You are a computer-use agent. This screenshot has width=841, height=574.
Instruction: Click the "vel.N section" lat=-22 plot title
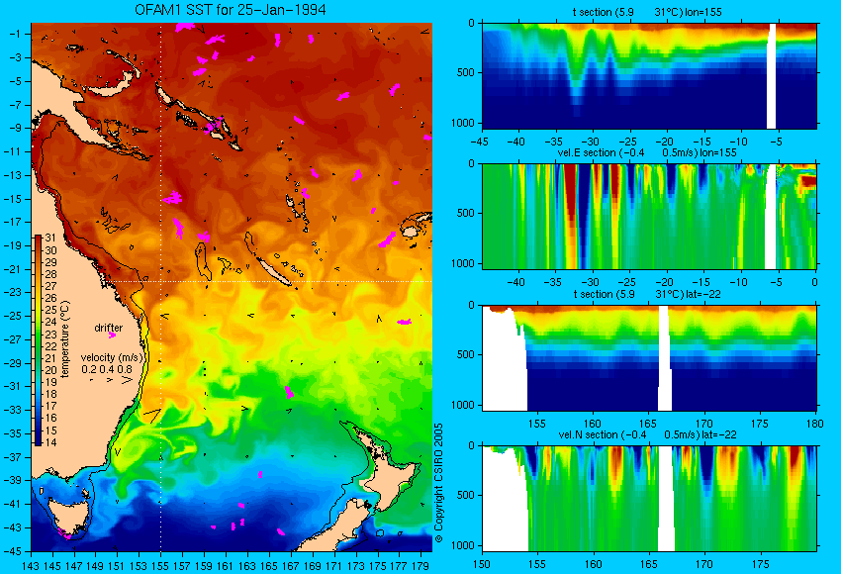[x=647, y=434]
